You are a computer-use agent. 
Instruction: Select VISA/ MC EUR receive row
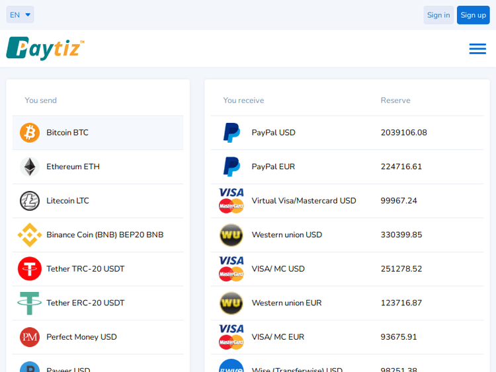coord(278,337)
